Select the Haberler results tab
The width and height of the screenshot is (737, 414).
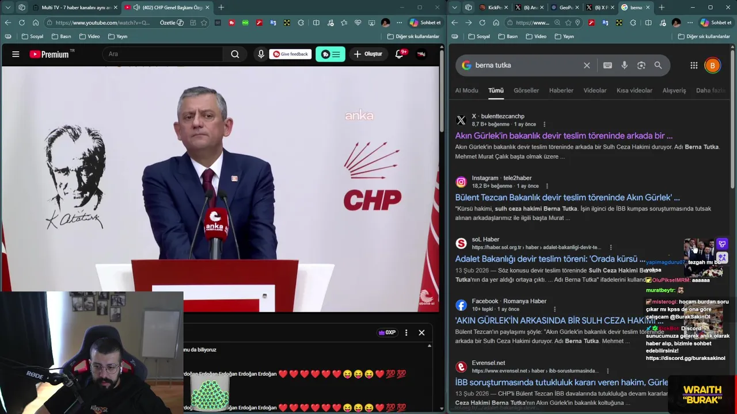(561, 90)
